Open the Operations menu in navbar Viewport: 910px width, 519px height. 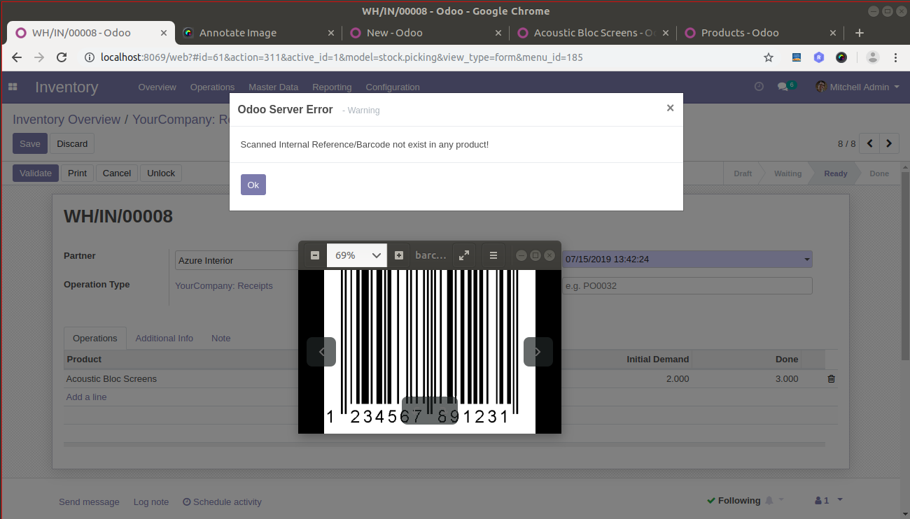coord(212,87)
